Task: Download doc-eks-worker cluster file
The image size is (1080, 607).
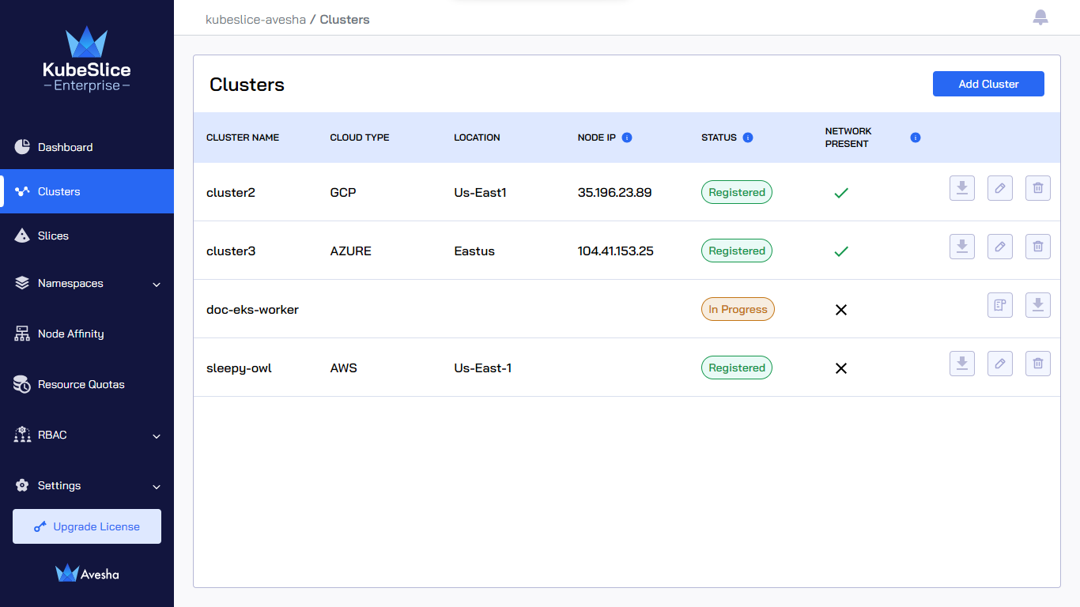Action: pos(1038,305)
